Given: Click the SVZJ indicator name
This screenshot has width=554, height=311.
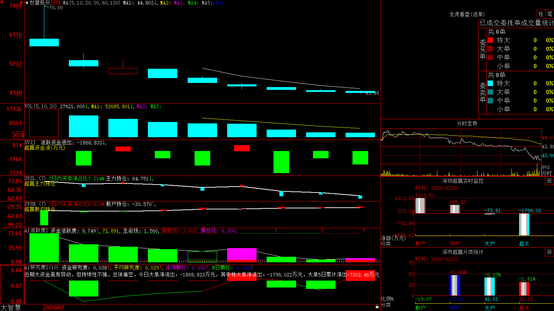Looking at the screenshot, I should (x=30, y=142).
